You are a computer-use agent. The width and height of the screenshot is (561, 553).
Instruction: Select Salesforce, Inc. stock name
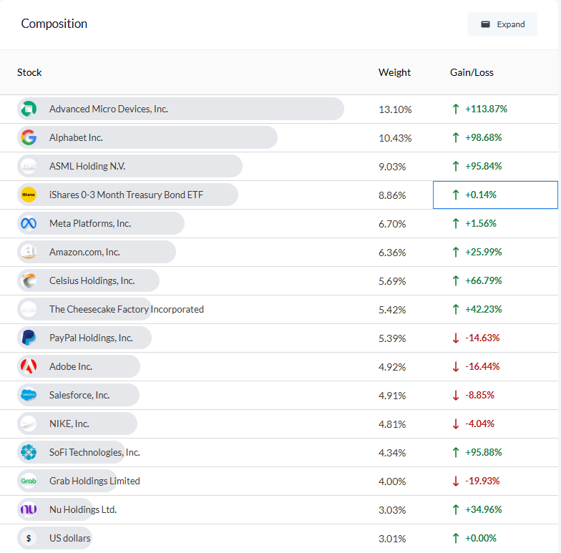point(79,395)
